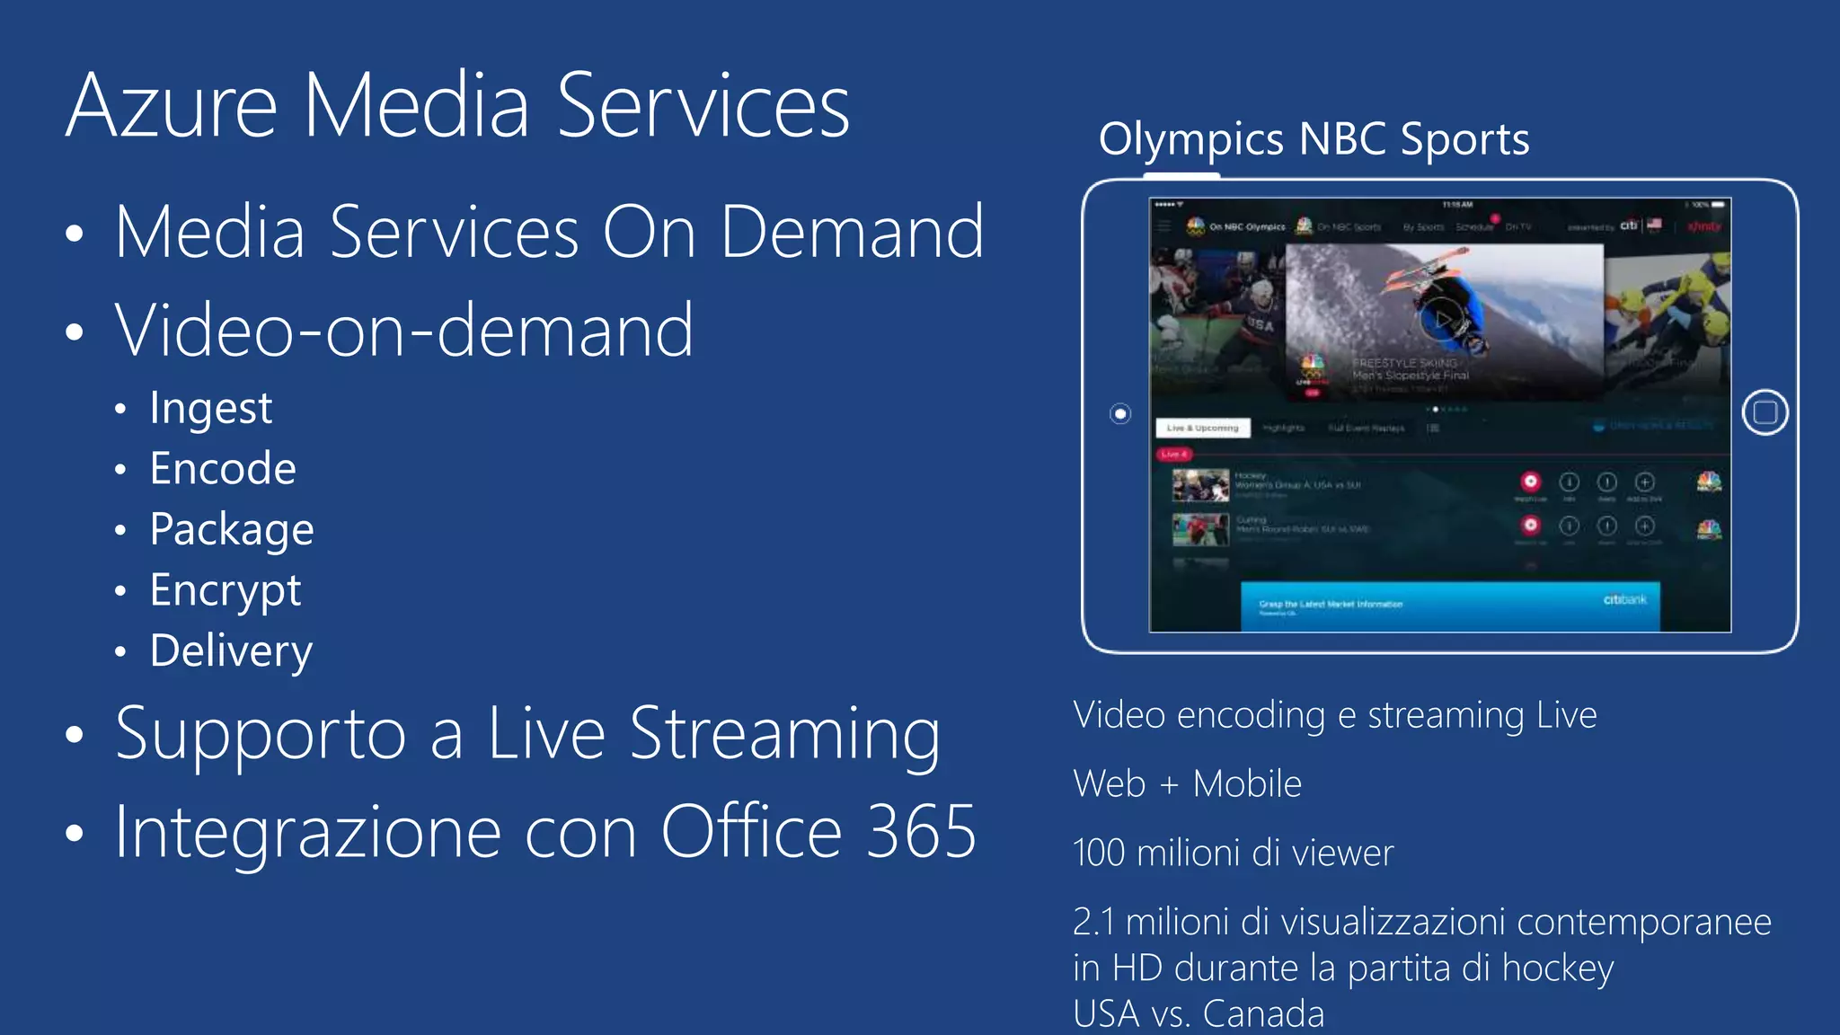This screenshot has height=1035, width=1840.
Task: Click the NBC Sports logo icon
Action: click(x=1305, y=226)
